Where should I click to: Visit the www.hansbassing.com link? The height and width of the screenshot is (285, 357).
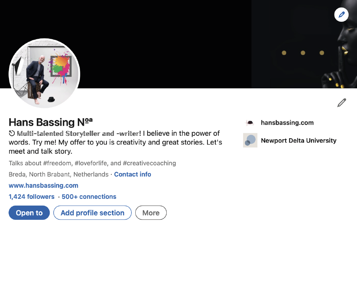coord(44,186)
